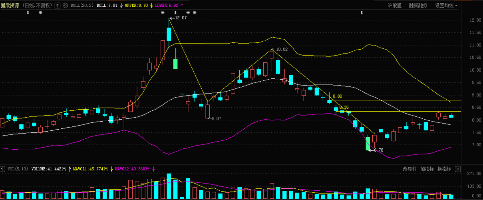Click 换指标 to switch indicator

point(444,169)
